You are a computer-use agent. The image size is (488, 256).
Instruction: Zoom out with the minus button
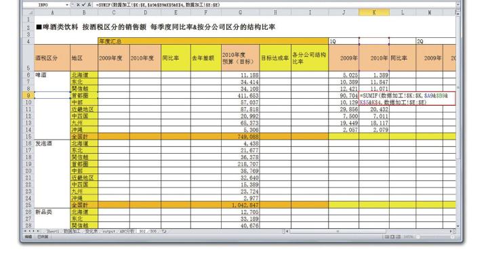point(418,237)
